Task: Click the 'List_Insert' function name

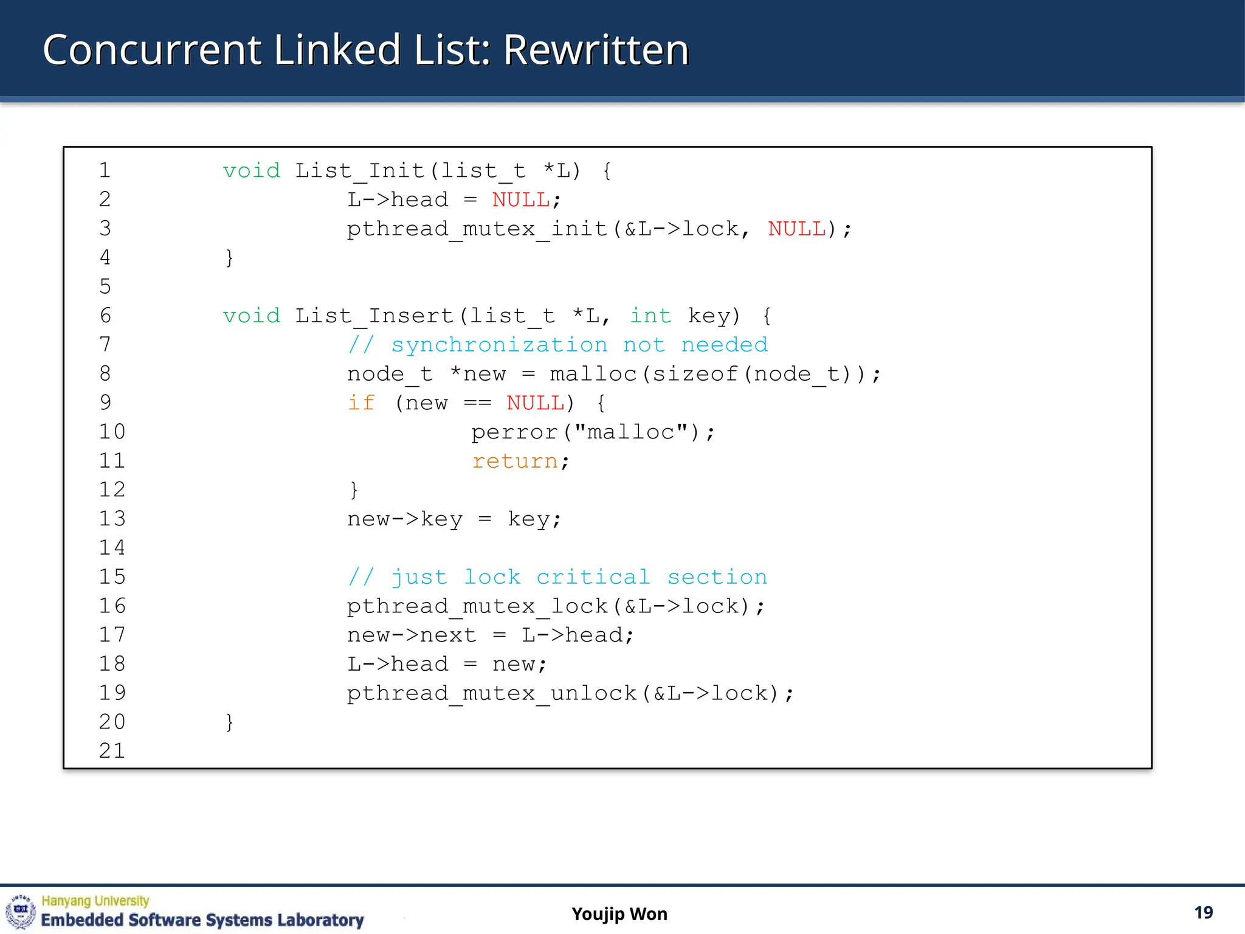Action: click(x=374, y=316)
